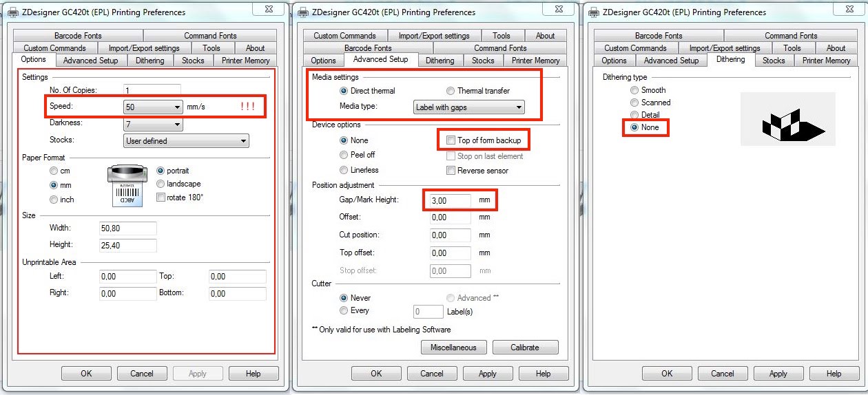Select Smooth dithering type

[635, 90]
